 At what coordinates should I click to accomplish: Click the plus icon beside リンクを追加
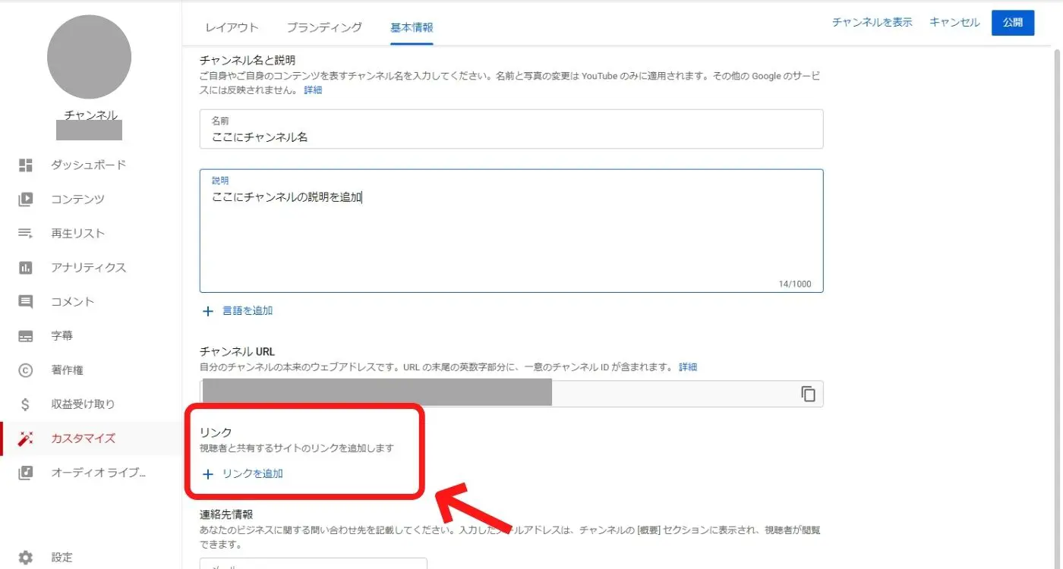coord(208,474)
